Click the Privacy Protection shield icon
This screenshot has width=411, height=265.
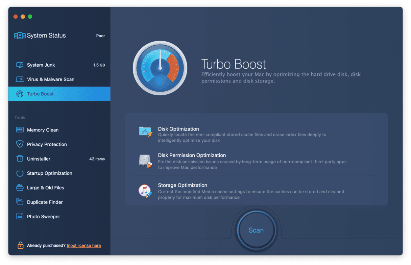tap(20, 144)
